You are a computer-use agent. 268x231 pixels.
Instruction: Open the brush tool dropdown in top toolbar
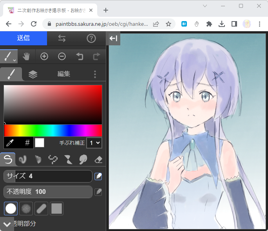click(9, 56)
